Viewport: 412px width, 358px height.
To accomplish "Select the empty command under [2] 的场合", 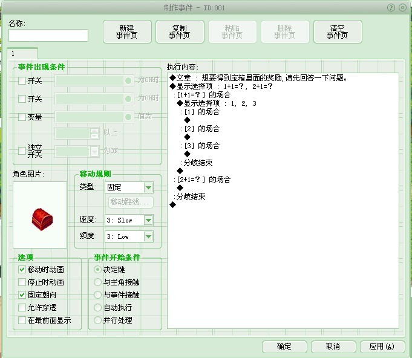I will (x=187, y=137).
